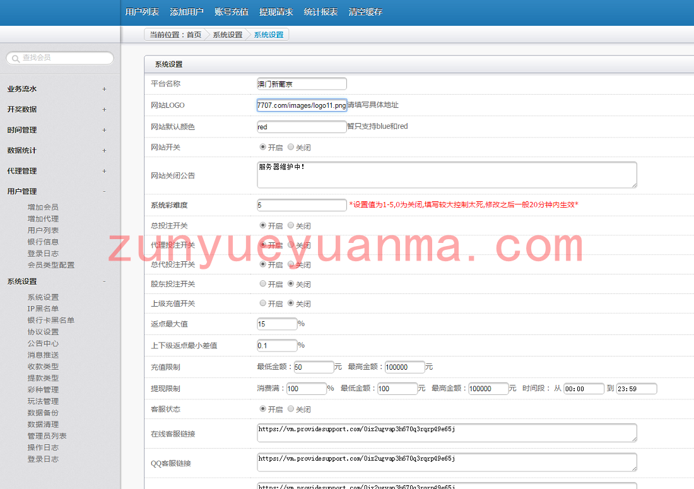Click the middle 系统设置 breadcrumb
Image resolution: width=694 pixels, height=489 pixels.
coord(228,35)
